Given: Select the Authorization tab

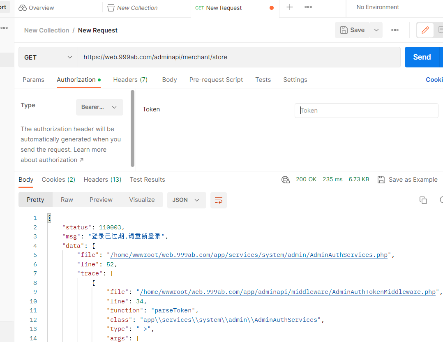Looking at the screenshot, I should pyautogui.click(x=78, y=80).
